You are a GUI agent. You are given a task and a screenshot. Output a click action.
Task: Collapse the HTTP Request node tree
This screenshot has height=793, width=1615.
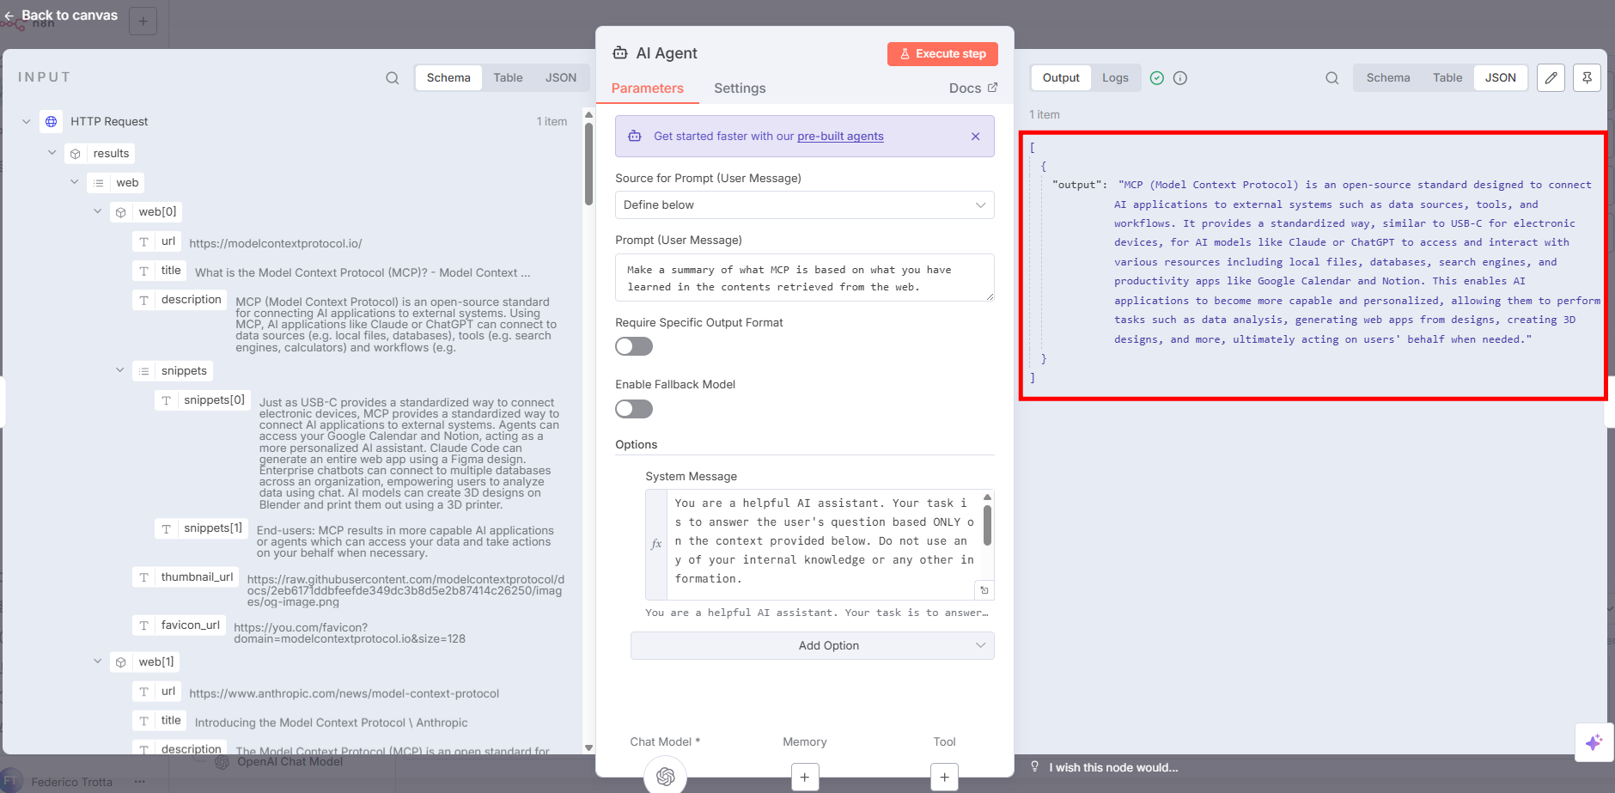27,121
